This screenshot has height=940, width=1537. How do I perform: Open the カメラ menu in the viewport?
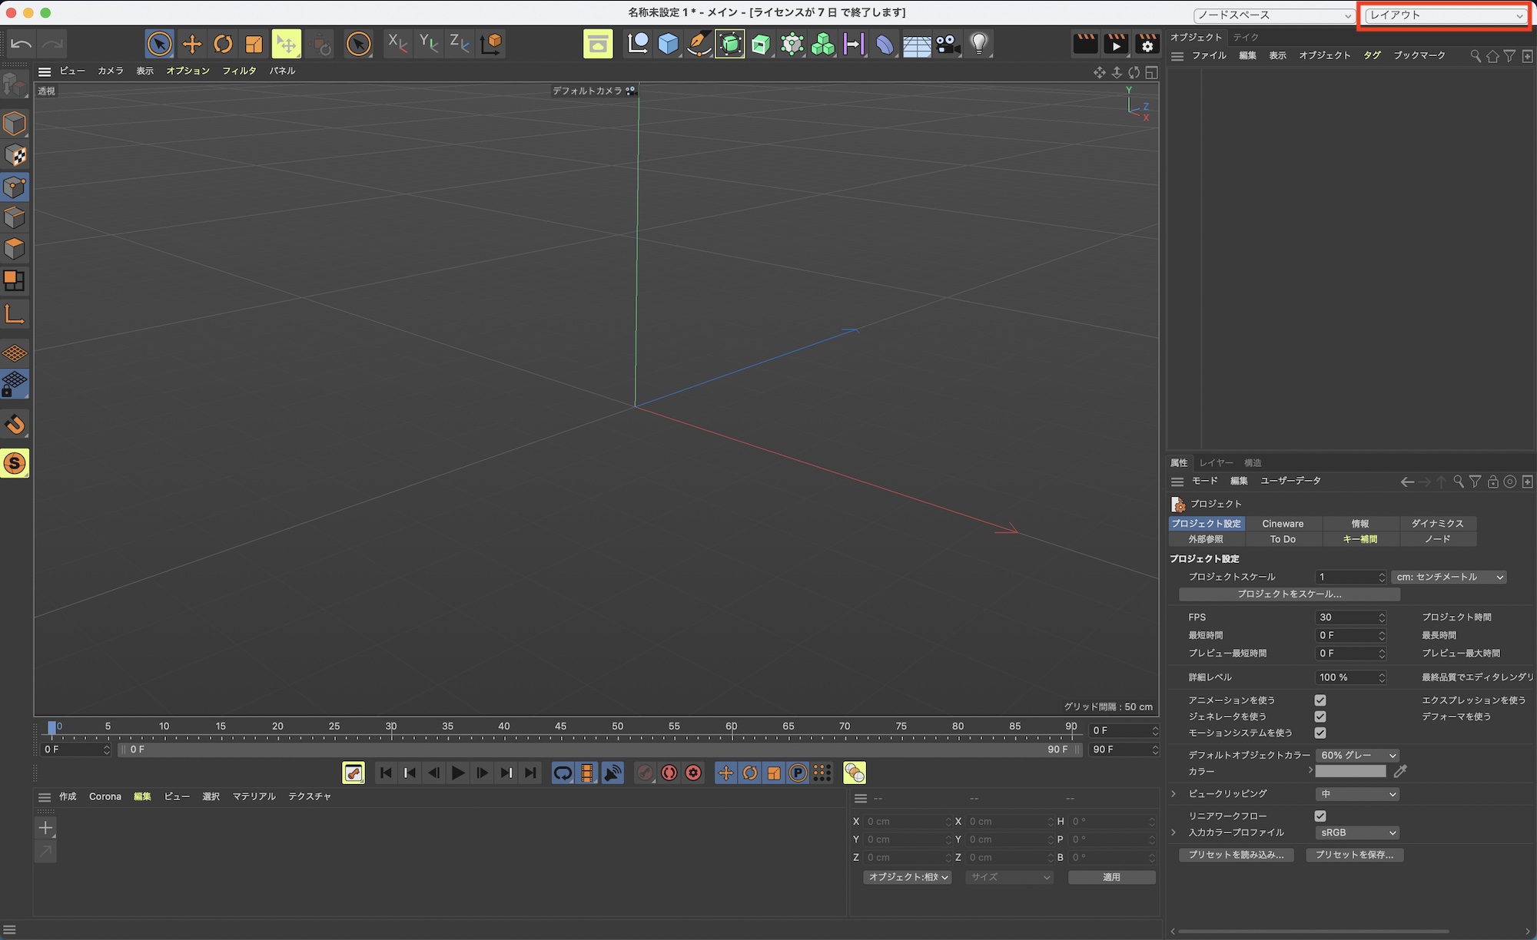[x=111, y=71]
